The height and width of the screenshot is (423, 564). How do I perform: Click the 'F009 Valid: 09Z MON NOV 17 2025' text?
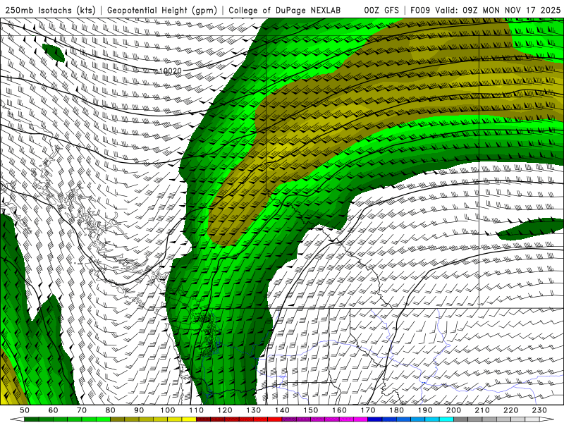pyautogui.click(x=485, y=11)
